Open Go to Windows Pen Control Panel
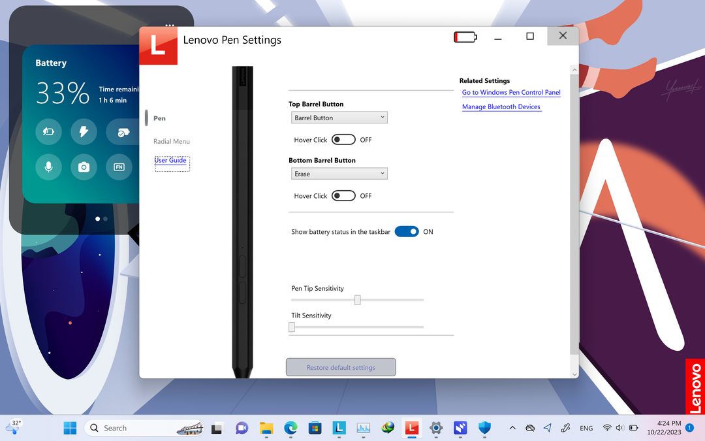The height and width of the screenshot is (441, 705). click(511, 92)
